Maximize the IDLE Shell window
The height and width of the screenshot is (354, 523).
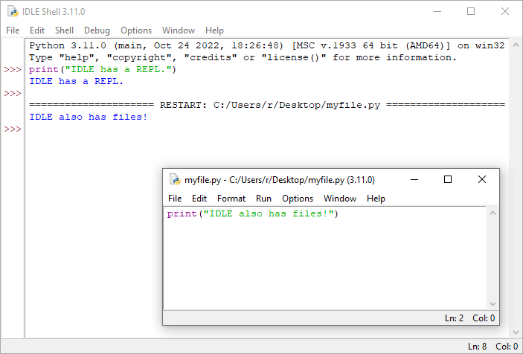click(x=471, y=12)
